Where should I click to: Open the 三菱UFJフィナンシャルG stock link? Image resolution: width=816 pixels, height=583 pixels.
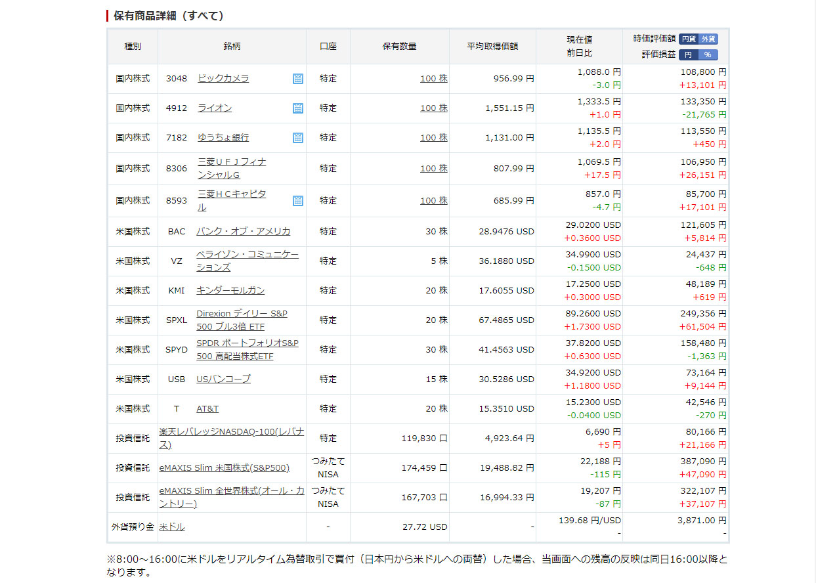click(x=232, y=168)
